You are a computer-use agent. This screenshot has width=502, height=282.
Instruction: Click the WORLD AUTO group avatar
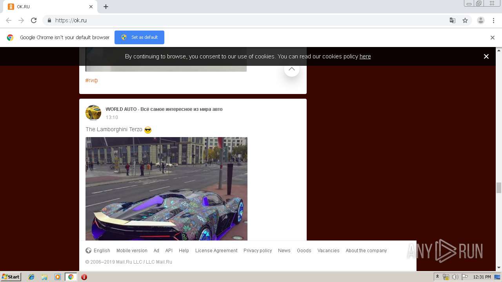[x=93, y=113]
